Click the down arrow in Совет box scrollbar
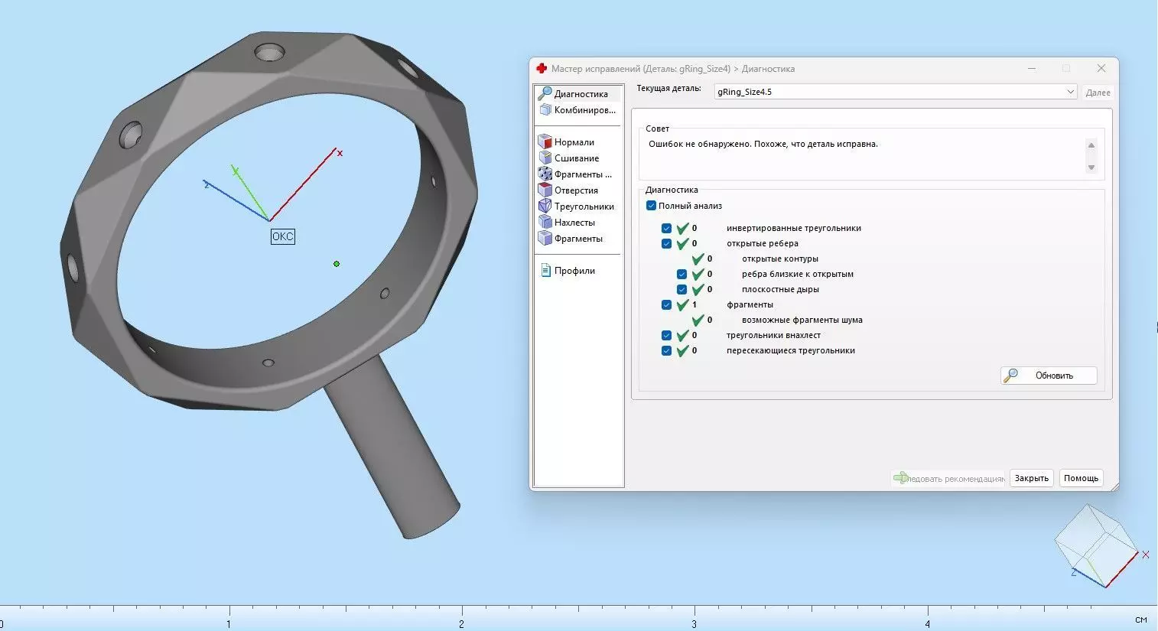Image resolution: width=1158 pixels, height=631 pixels. click(x=1091, y=168)
